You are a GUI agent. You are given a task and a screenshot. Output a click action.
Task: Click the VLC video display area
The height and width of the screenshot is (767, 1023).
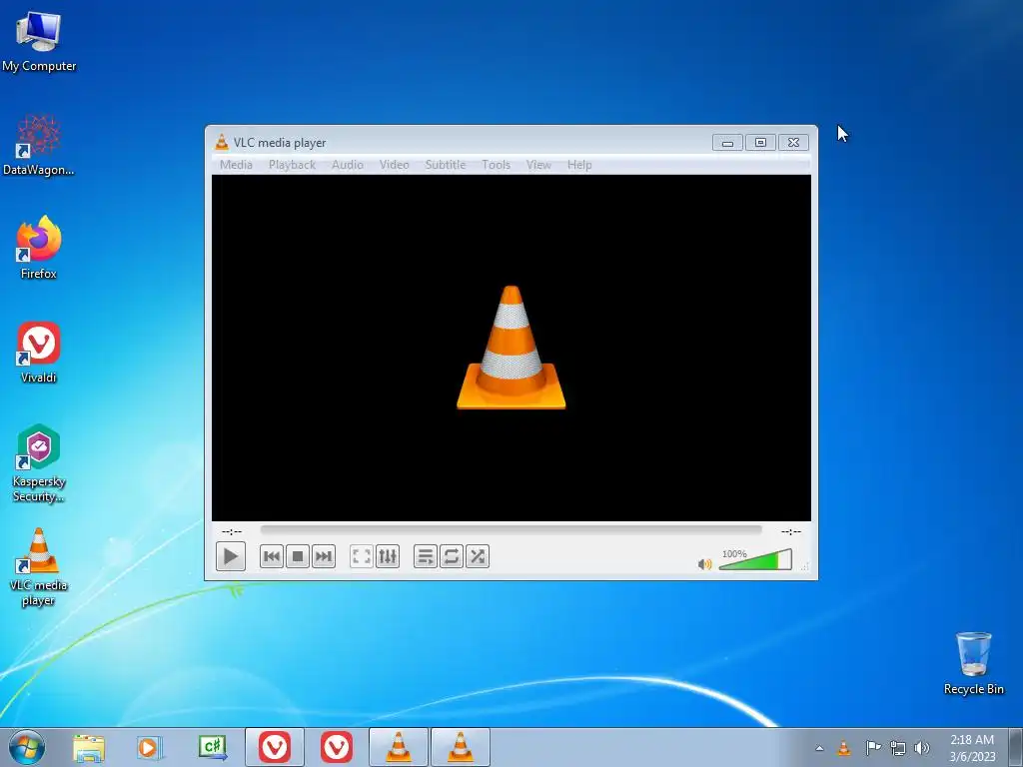coord(511,348)
